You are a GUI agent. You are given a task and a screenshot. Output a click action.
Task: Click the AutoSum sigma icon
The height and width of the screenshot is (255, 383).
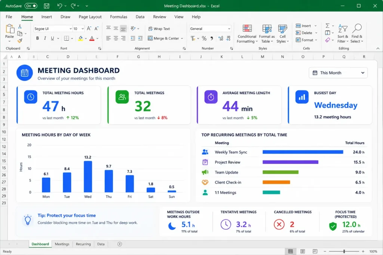click(328, 26)
